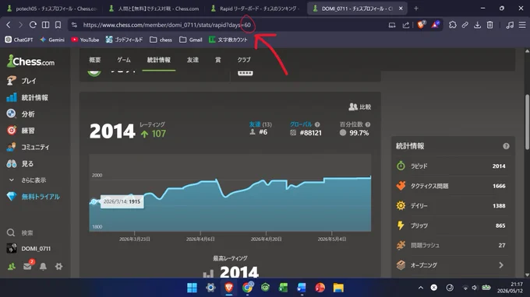This screenshot has width=530, height=297.
Task: Switch to the potech05 browser tab
Action: point(52,9)
